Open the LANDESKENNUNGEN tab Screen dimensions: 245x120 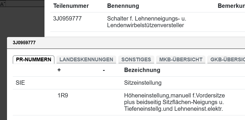[x=86, y=60]
